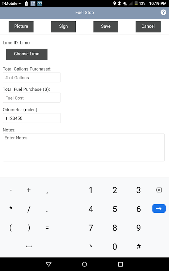
Task: Tap the Bluetooth status icon
Action: [119, 3]
